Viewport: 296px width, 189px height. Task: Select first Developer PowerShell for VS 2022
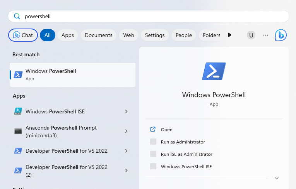[72, 151]
